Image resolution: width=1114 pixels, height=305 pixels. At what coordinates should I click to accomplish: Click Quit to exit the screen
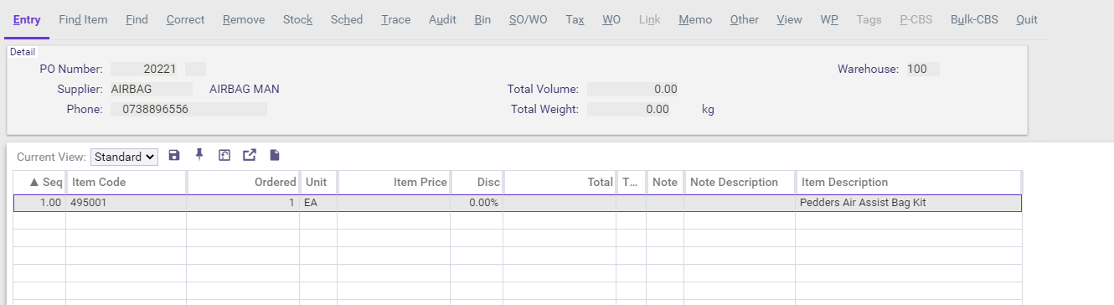click(x=1026, y=19)
